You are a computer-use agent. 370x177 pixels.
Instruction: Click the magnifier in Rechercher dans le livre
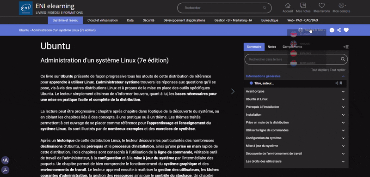(x=343, y=59)
